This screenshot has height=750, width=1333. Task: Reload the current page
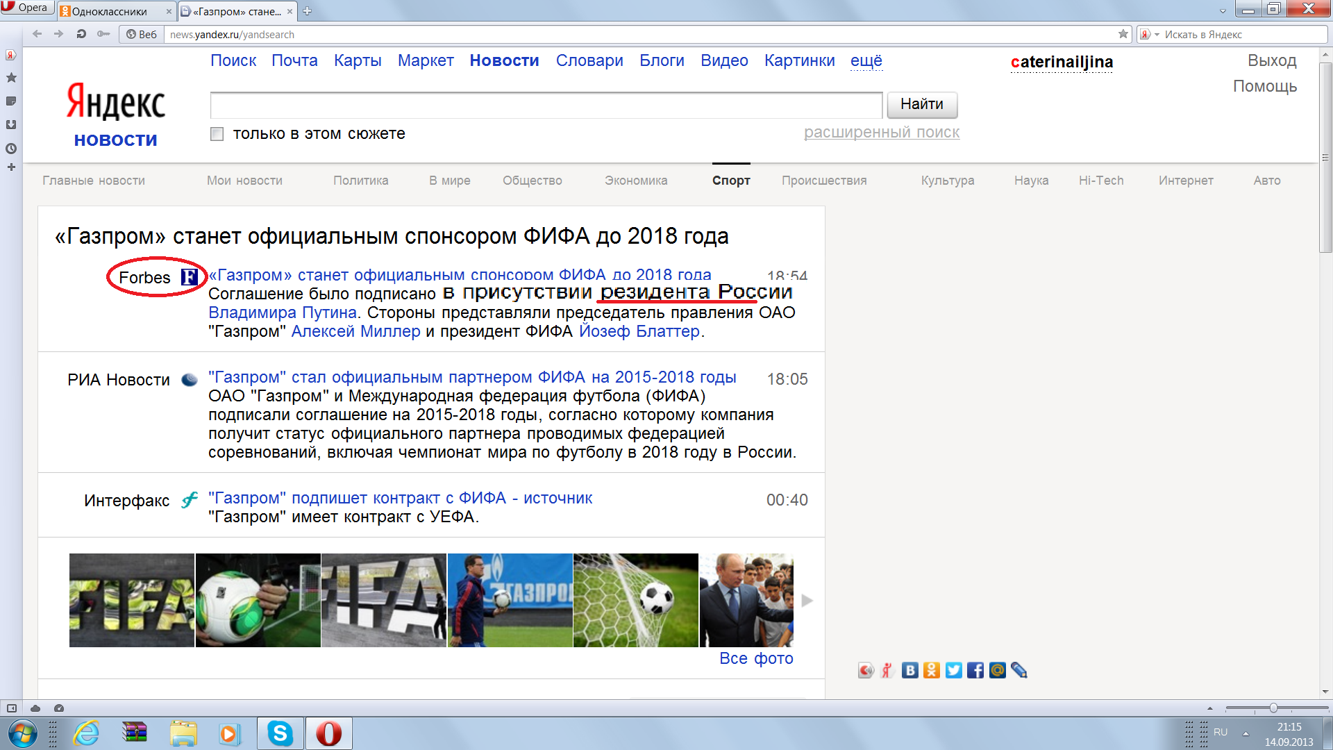click(81, 34)
